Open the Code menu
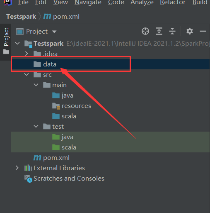The width and height of the screenshot is (210, 213). point(116,2)
